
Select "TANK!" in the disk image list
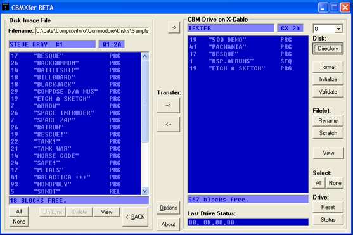(x=75, y=142)
